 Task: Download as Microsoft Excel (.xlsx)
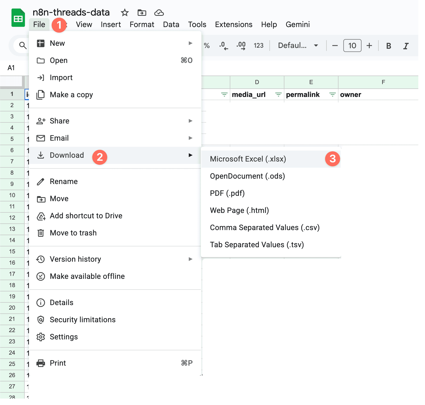click(x=271, y=159)
